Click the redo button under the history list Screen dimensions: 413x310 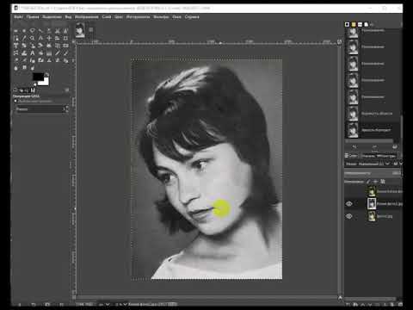(375, 147)
